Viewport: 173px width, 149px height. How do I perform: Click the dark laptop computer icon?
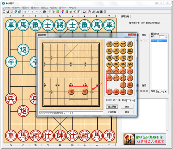pyautogui.click(x=97, y=11)
